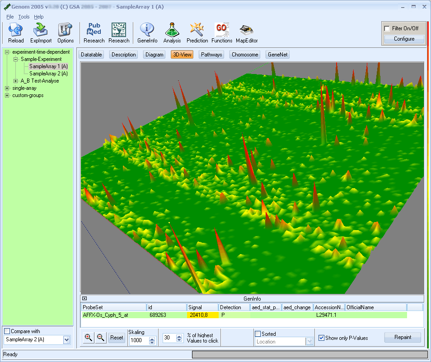Click the Configure filter button
The height and width of the screenshot is (362, 431).
coord(404,39)
